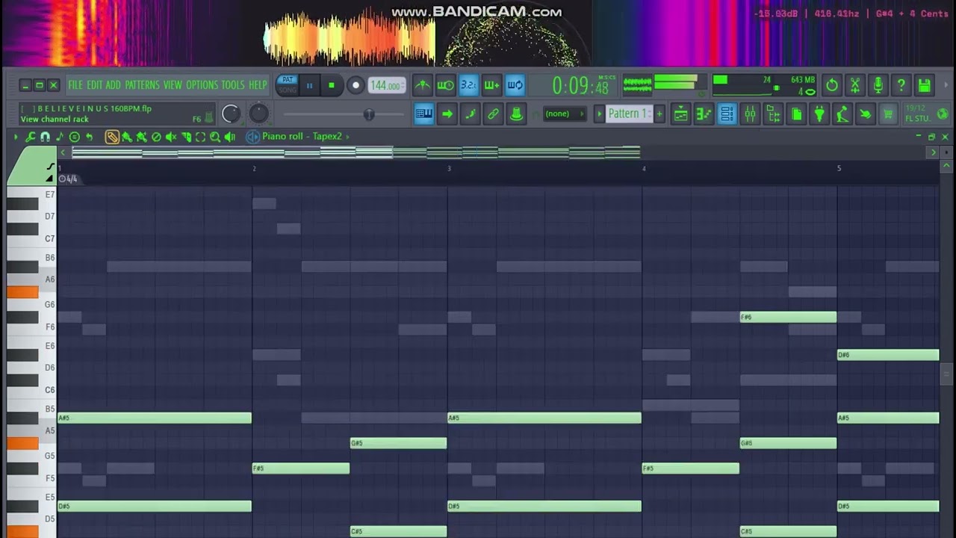Select the Select tool
The width and height of the screenshot is (956, 538).
(x=200, y=137)
